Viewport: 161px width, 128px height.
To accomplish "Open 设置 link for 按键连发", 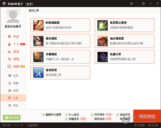I will [83, 119].
